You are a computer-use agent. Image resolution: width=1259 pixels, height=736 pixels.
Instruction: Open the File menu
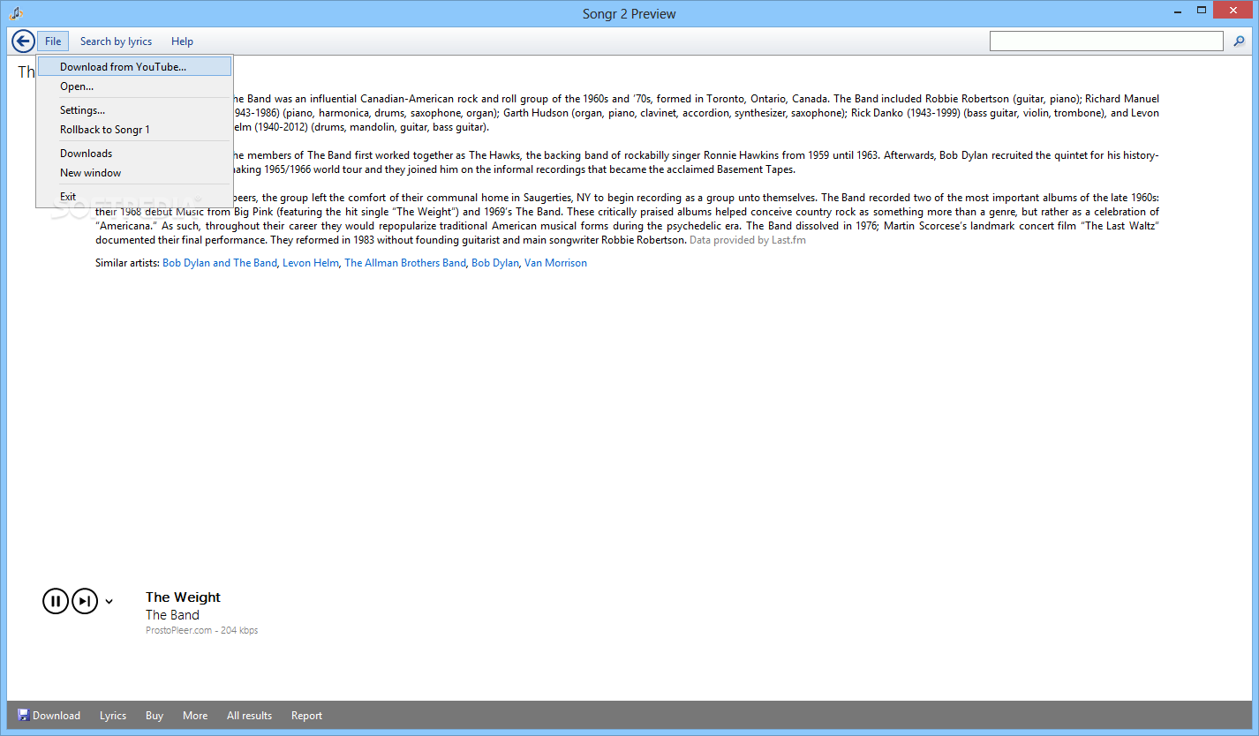click(53, 41)
